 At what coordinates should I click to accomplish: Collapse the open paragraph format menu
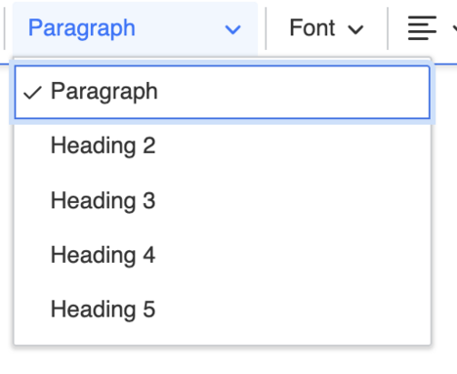[135, 28]
